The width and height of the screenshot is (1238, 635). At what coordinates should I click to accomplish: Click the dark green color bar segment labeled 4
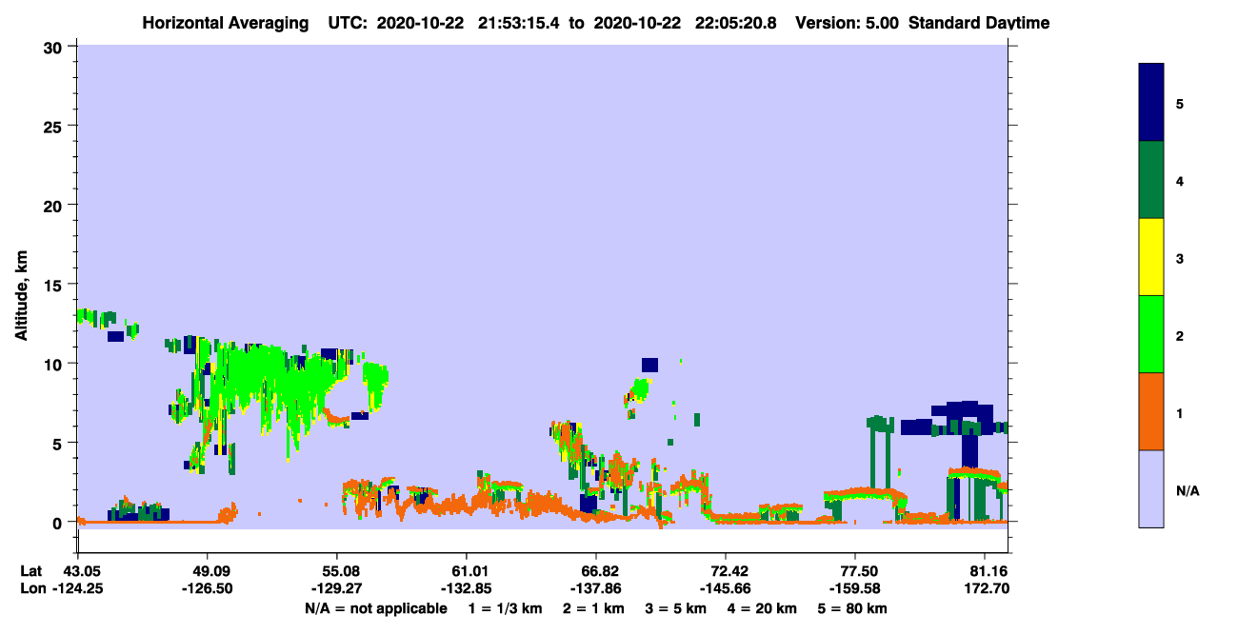[x=1151, y=180]
